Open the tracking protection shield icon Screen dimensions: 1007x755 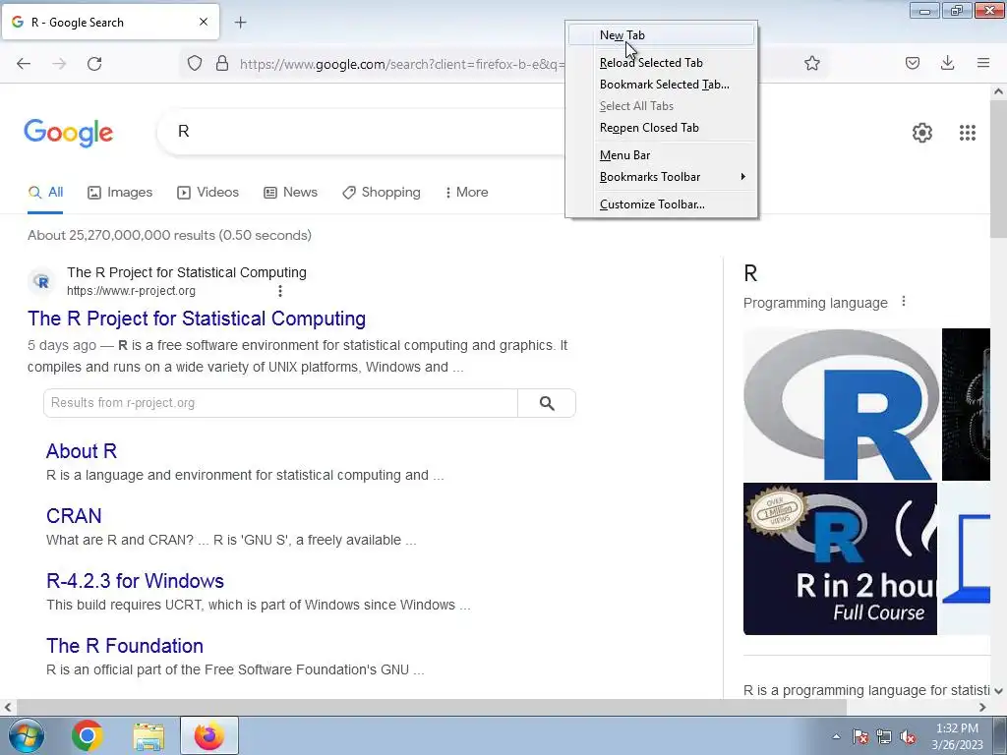(x=195, y=63)
